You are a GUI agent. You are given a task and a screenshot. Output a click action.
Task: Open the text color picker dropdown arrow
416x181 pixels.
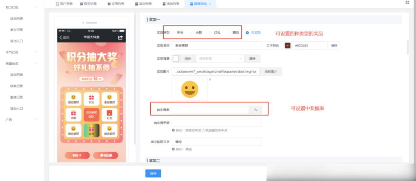click(288, 45)
